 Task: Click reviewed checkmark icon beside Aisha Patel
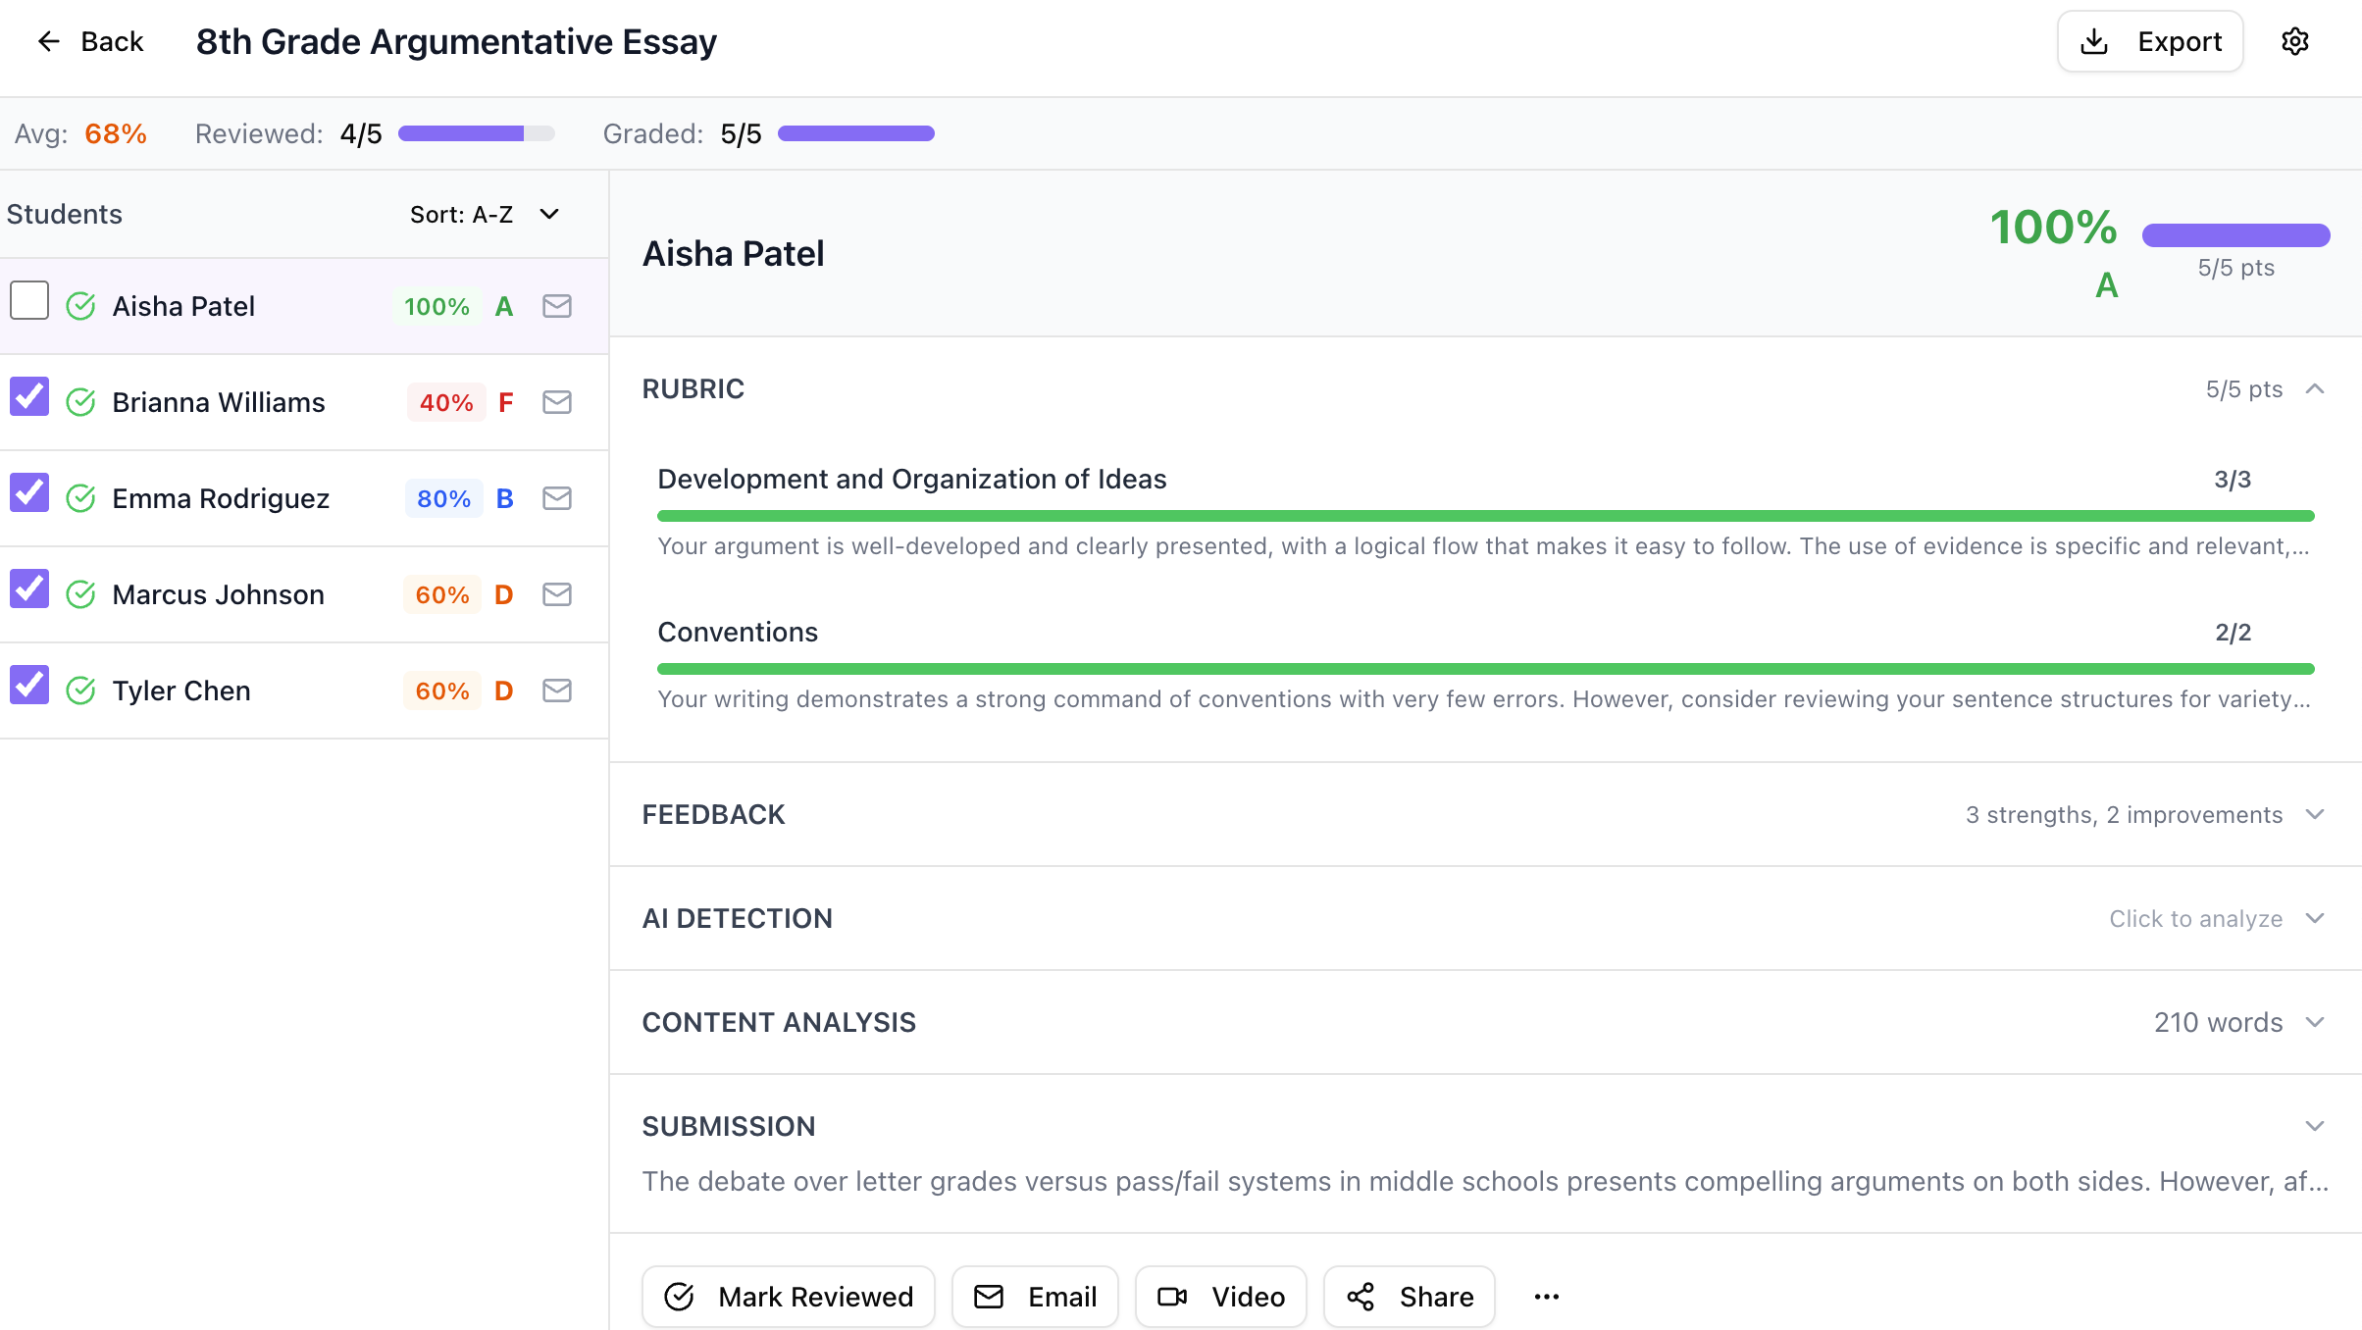click(80, 306)
